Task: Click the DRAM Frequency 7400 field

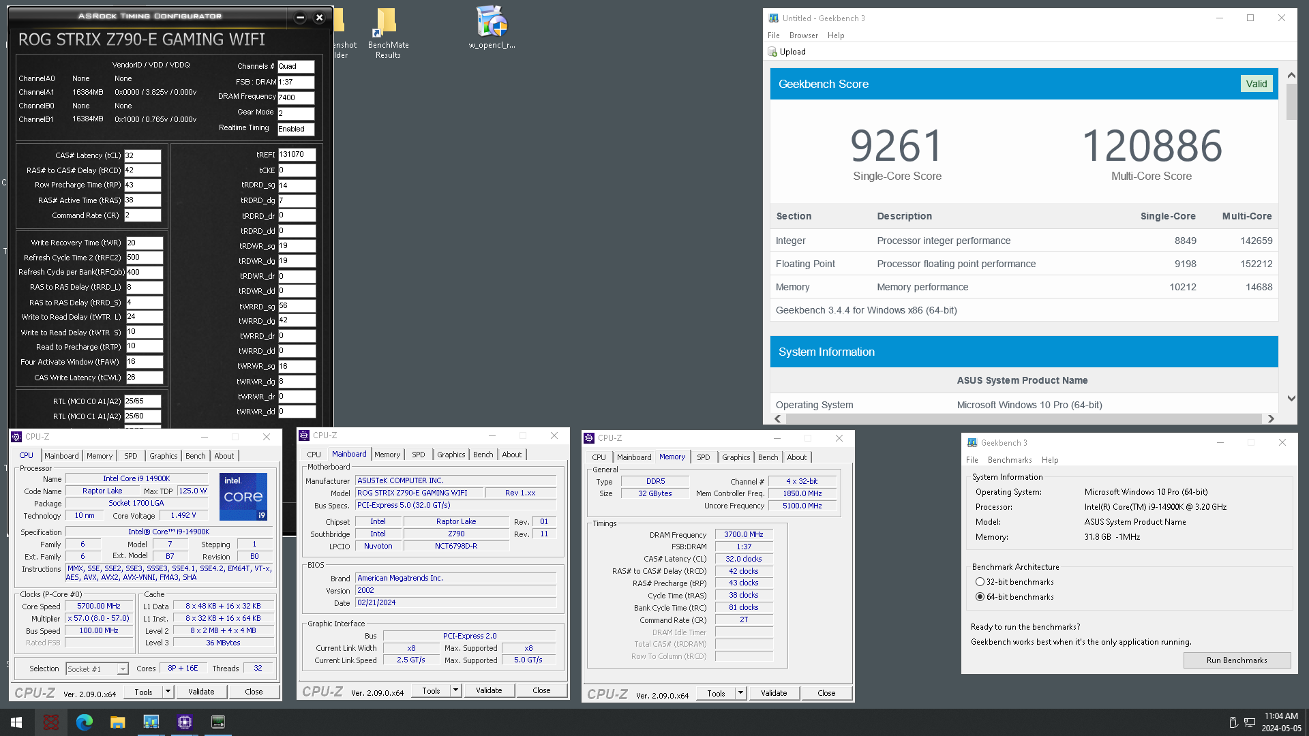Action: [x=296, y=97]
